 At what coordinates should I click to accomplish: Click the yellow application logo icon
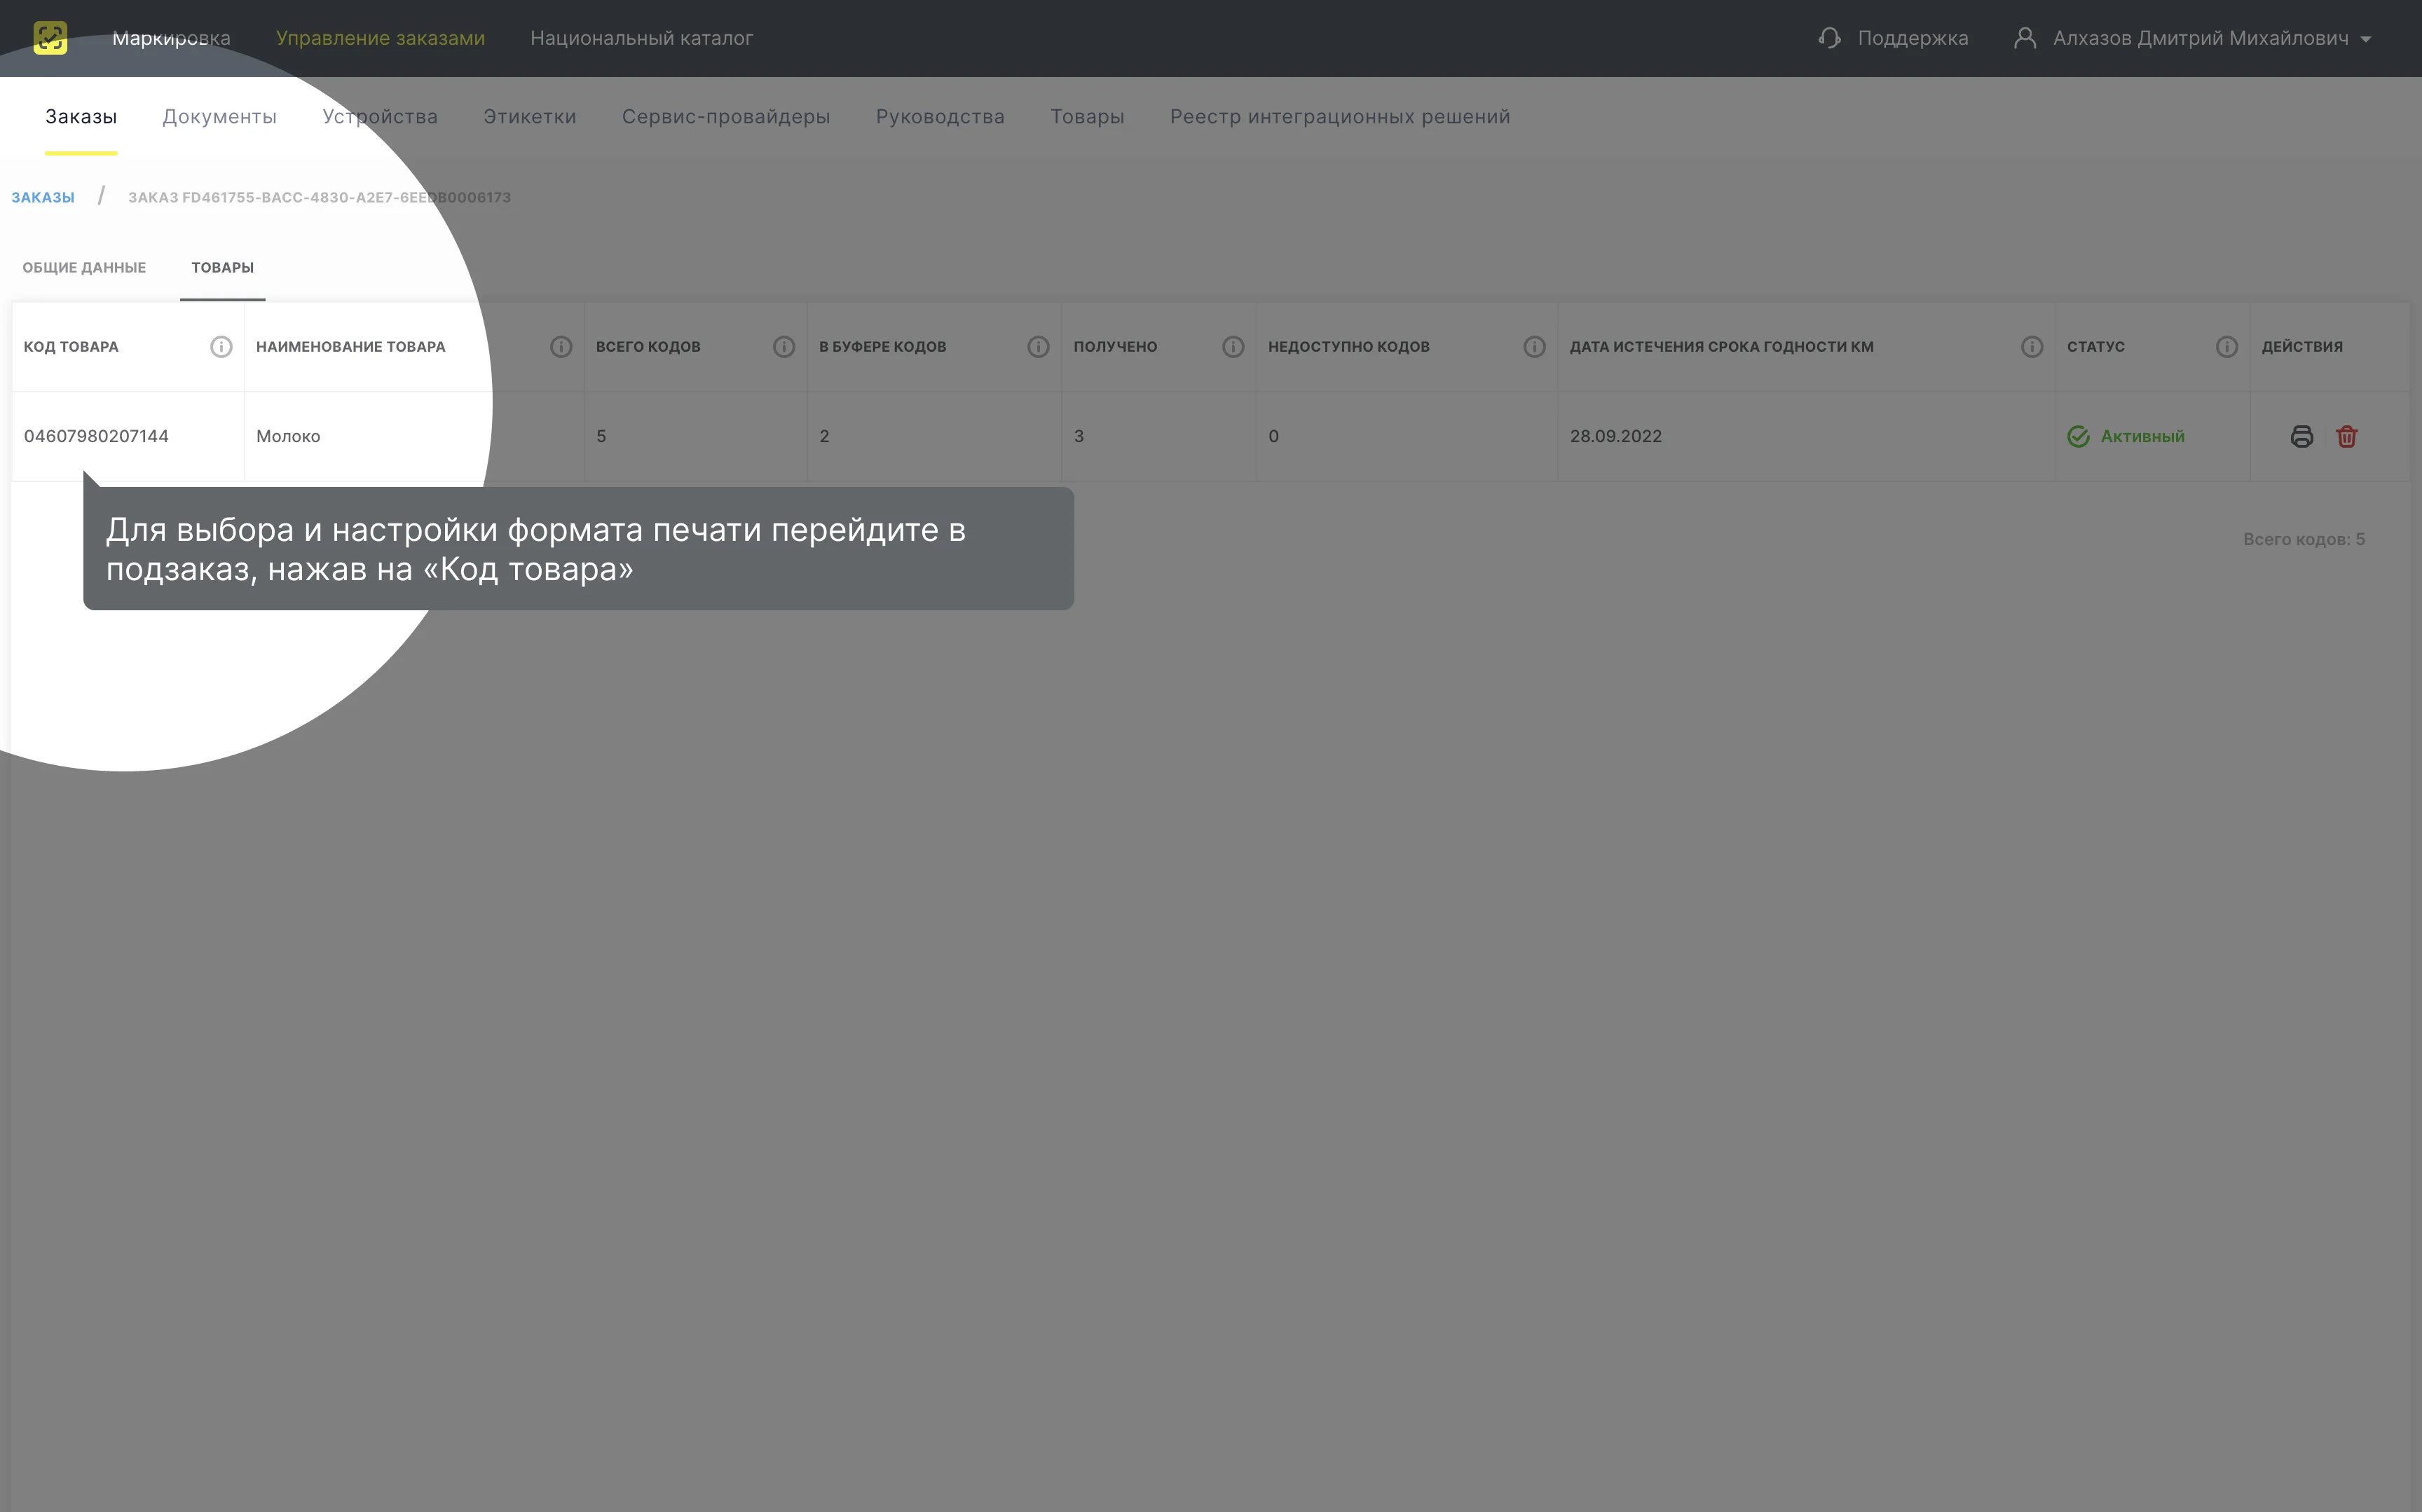click(x=50, y=38)
